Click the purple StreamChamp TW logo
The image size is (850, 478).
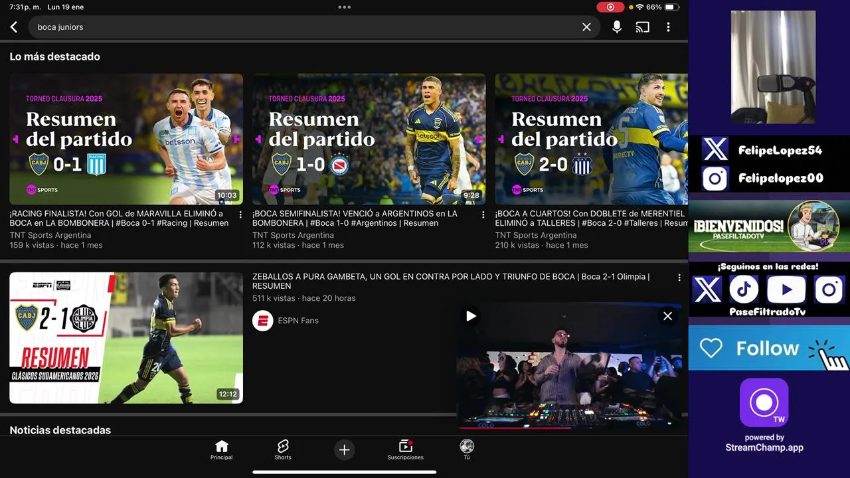pos(764,402)
